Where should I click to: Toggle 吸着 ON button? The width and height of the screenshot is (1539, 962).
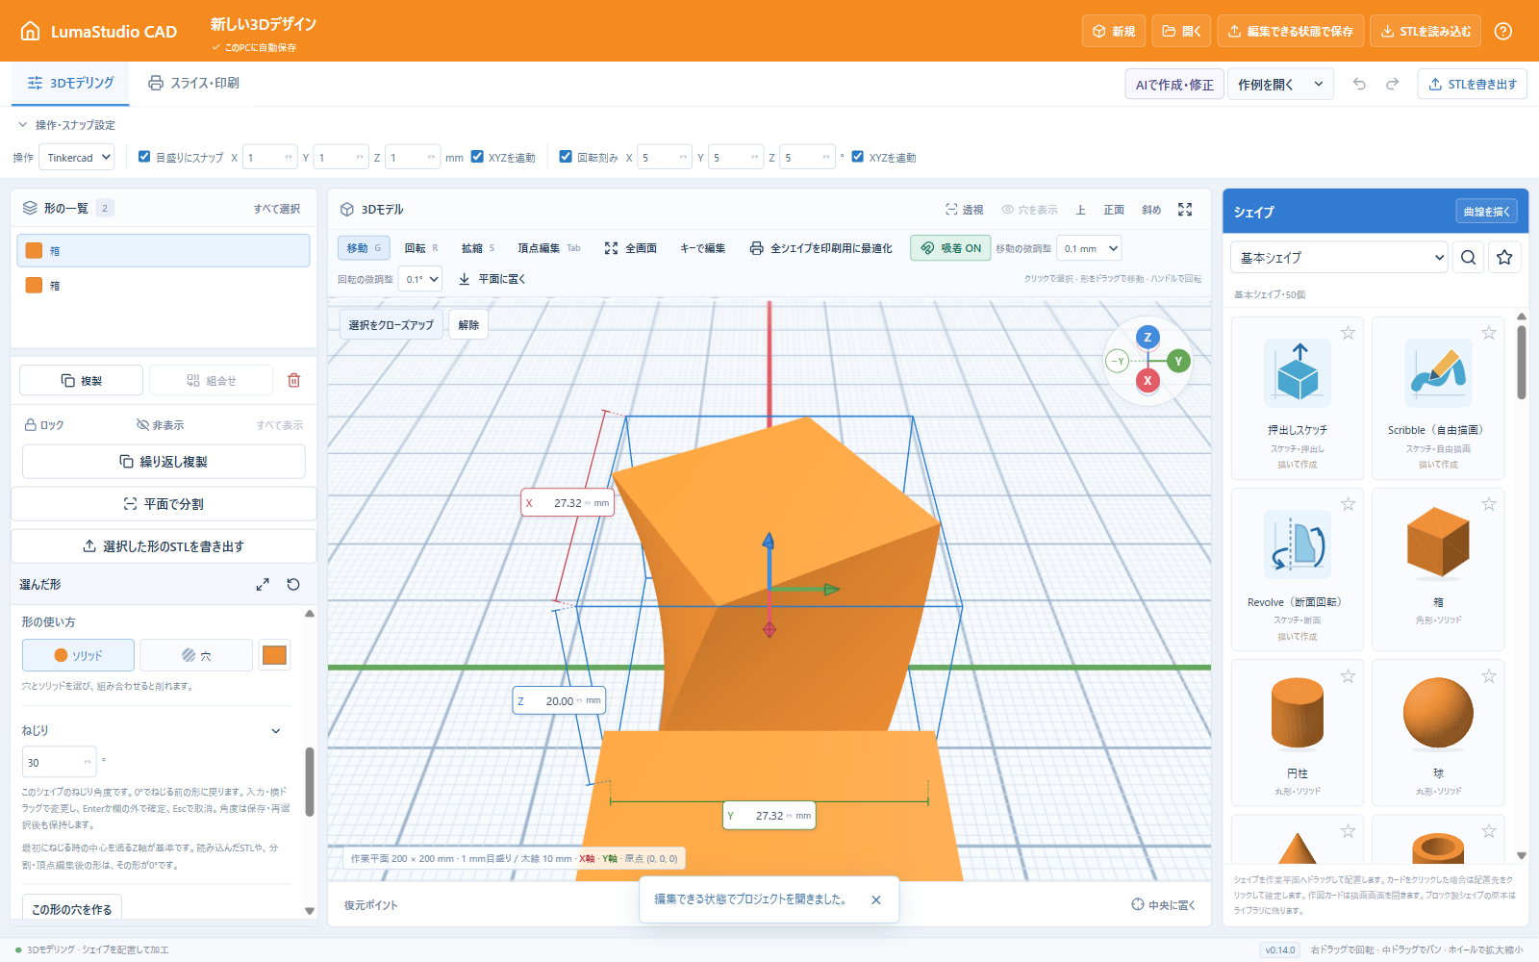point(950,248)
